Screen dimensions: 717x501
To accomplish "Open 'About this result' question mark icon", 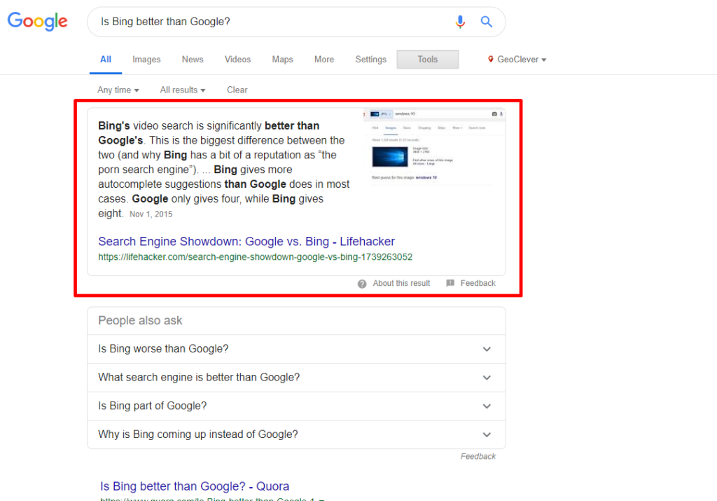I will (362, 283).
